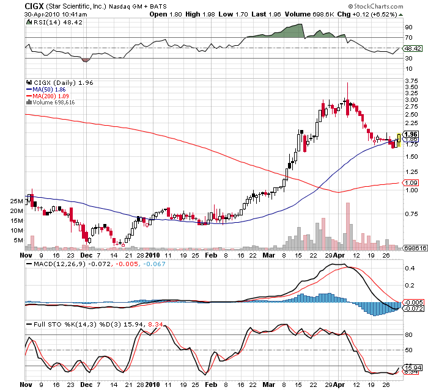The height and width of the screenshot is (390, 428).
Task: Click the blue -0.067 MACD histogram value
Action: coord(154,264)
